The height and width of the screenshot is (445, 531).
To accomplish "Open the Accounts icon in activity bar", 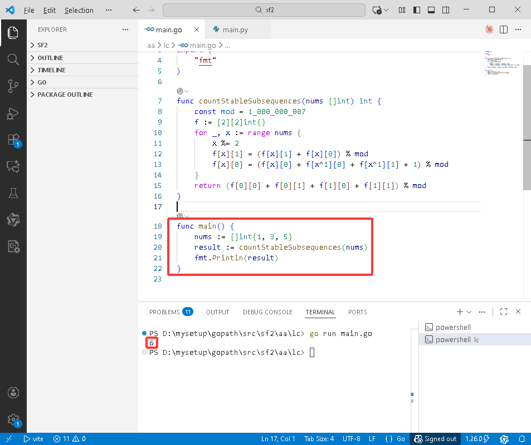I will point(13,393).
